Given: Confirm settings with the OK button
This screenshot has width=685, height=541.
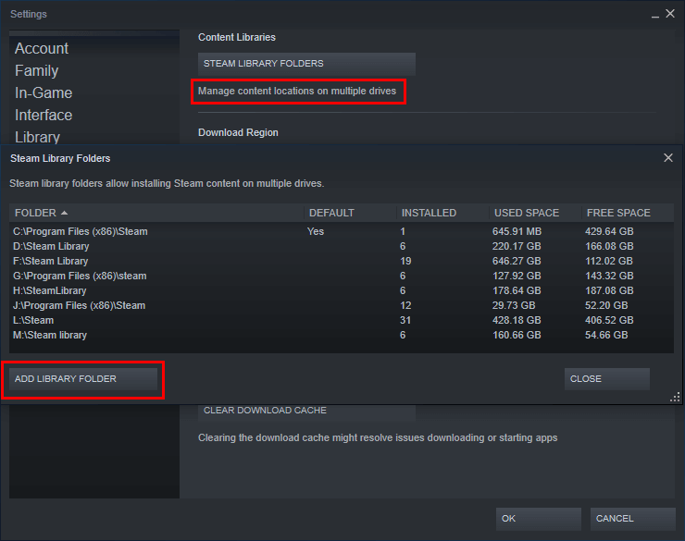Looking at the screenshot, I should tap(538, 518).
